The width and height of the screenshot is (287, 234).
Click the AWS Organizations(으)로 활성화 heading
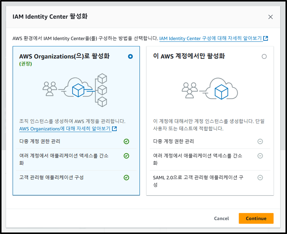(64, 56)
